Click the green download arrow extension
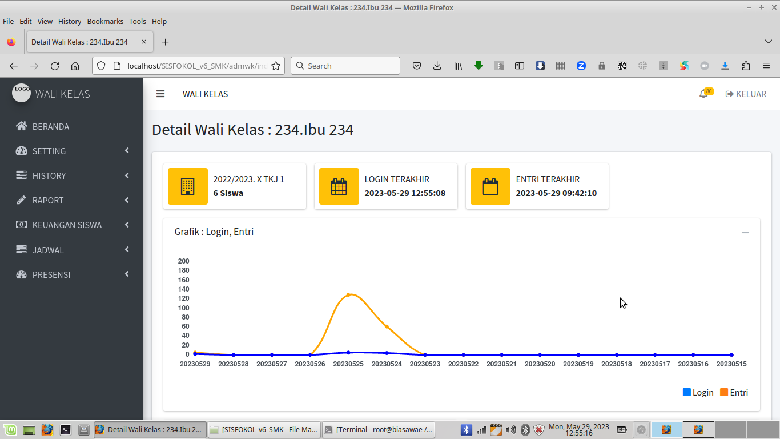The width and height of the screenshot is (780, 439). pos(479,66)
